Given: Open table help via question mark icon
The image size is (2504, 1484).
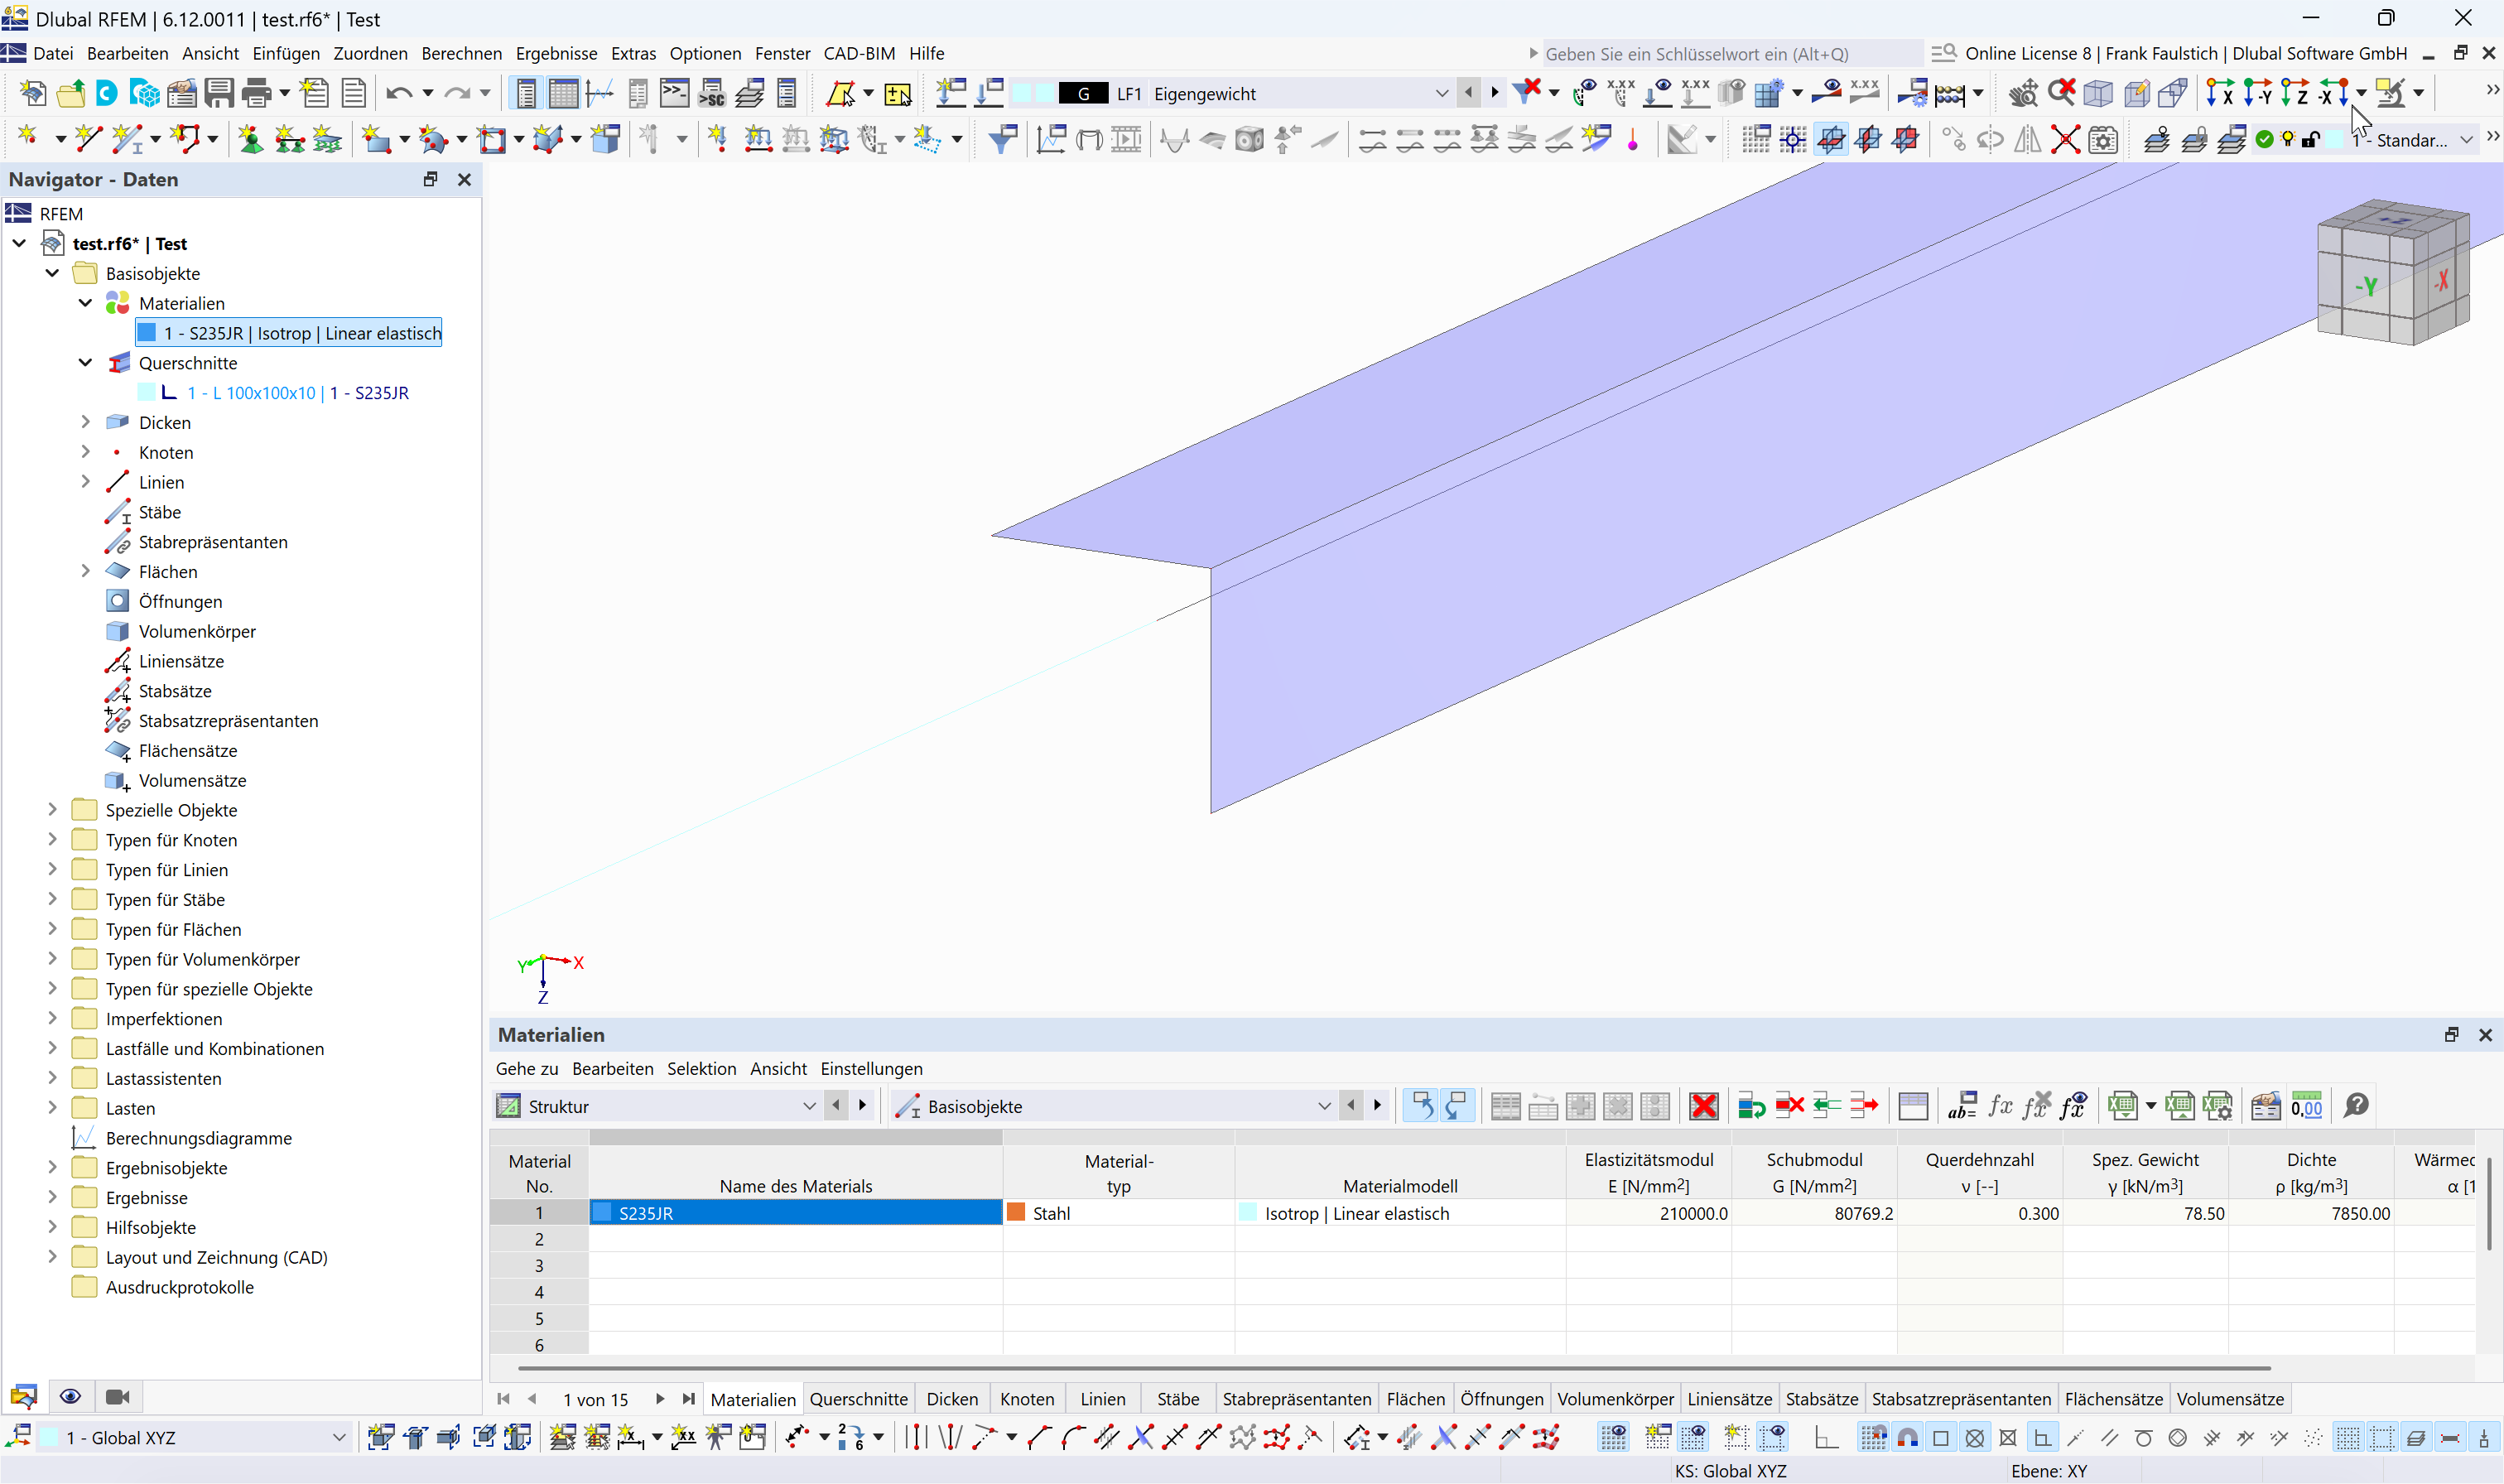Looking at the screenshot, I should coord(2356,1106).
